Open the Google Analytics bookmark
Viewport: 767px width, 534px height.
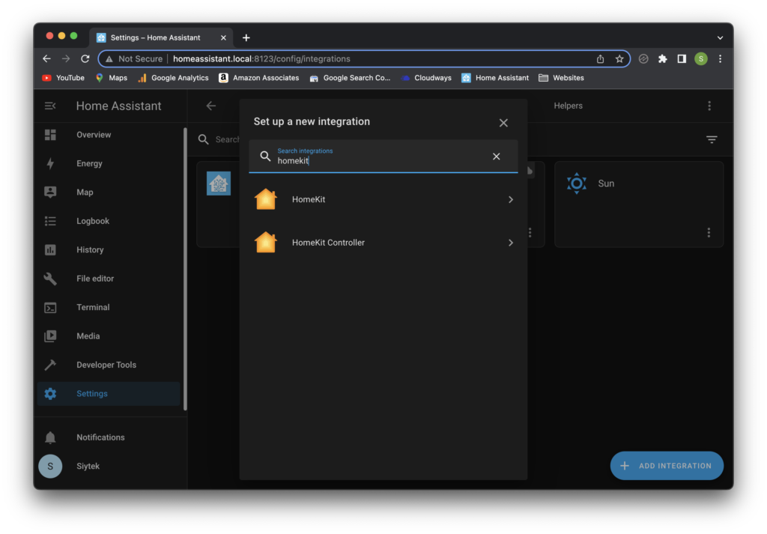click(x=173, y=78)
